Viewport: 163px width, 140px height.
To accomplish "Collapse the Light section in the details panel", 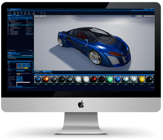I will click(8, 69).
